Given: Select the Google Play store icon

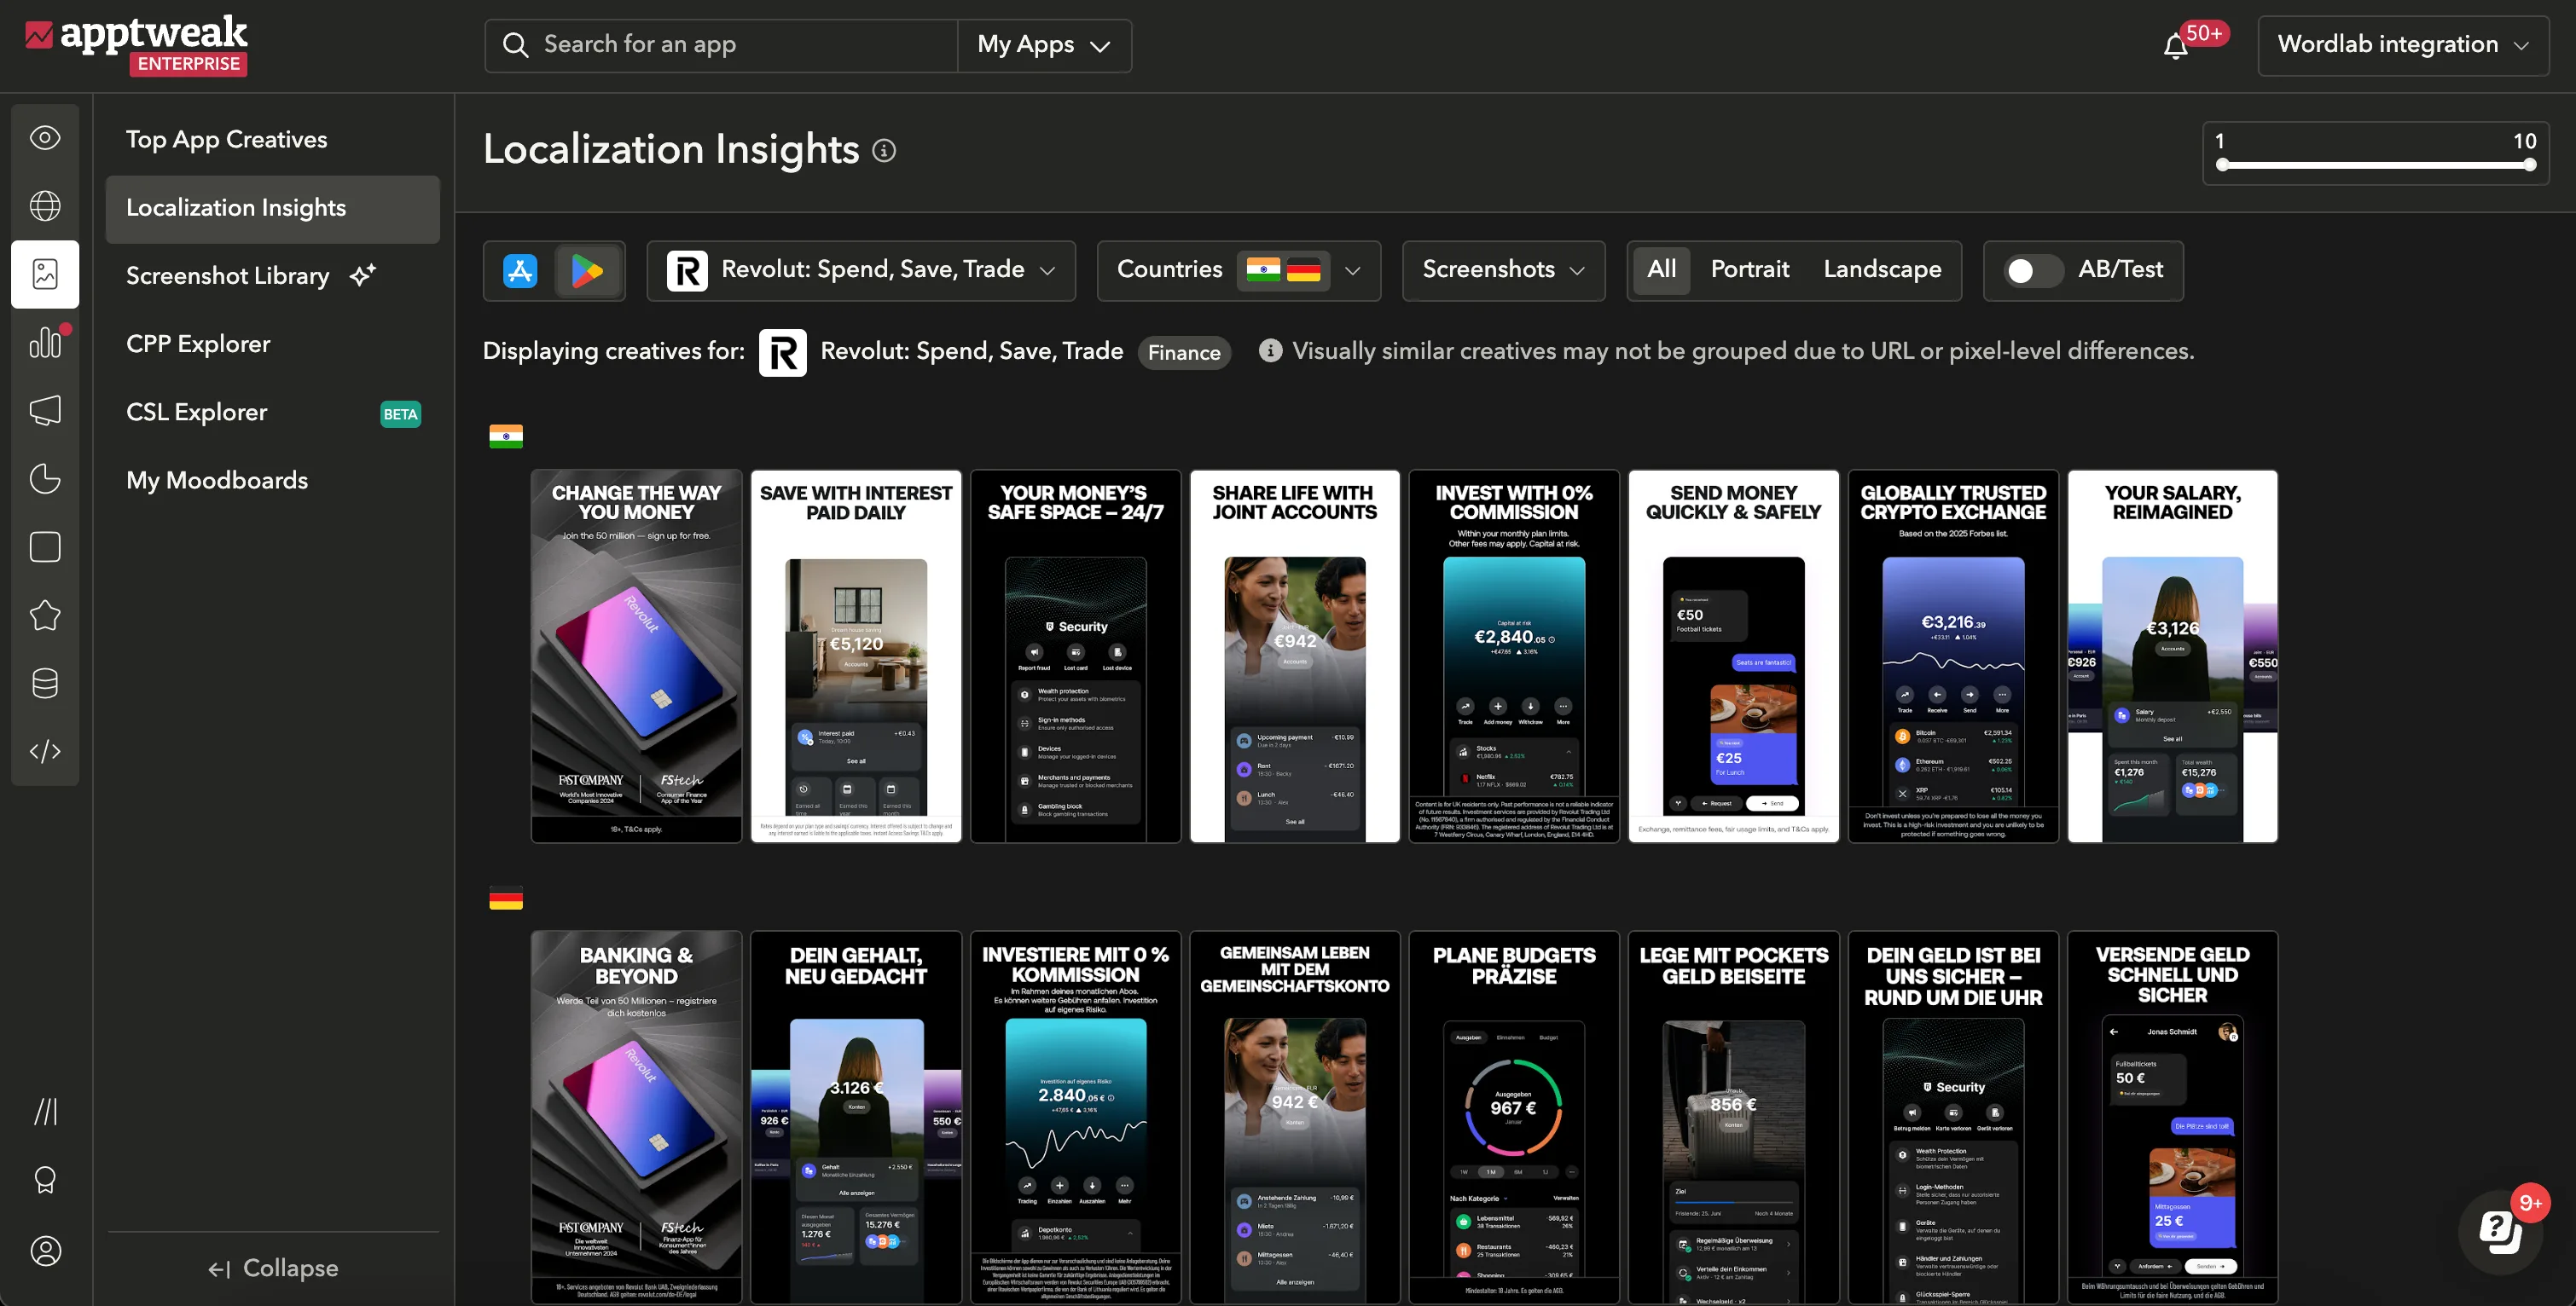Looking at the screenshot, I should 587,271.
